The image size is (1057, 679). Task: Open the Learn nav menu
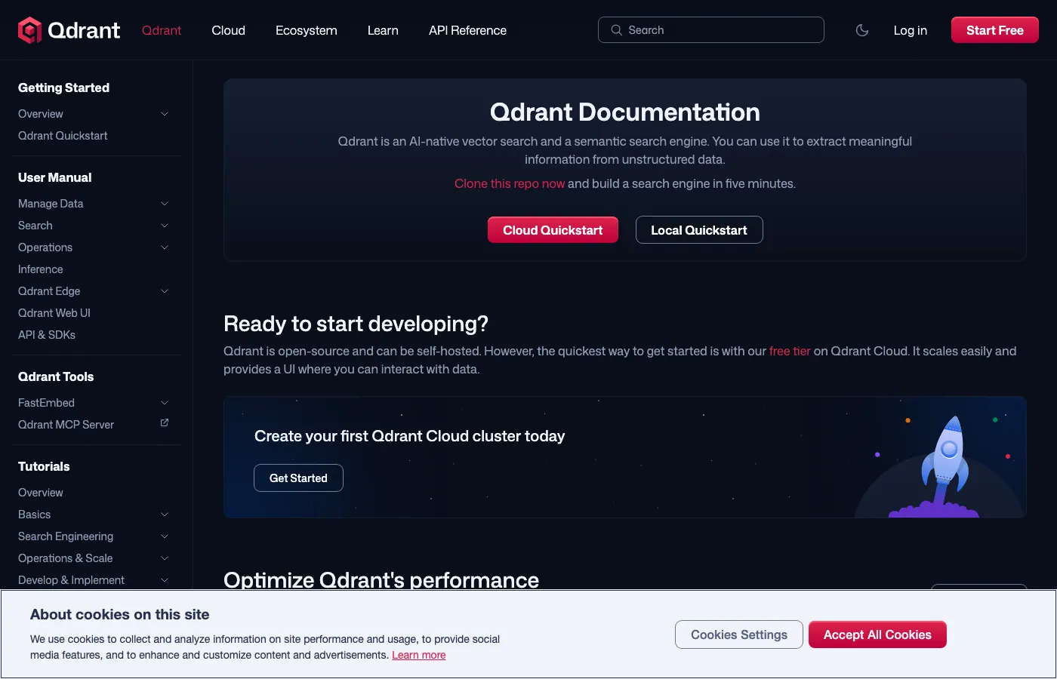(383, 30)
